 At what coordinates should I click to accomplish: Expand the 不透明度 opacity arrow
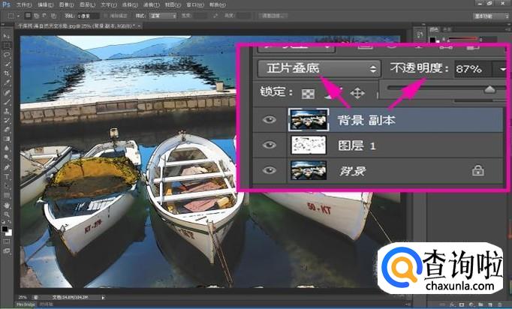point(501,68)
